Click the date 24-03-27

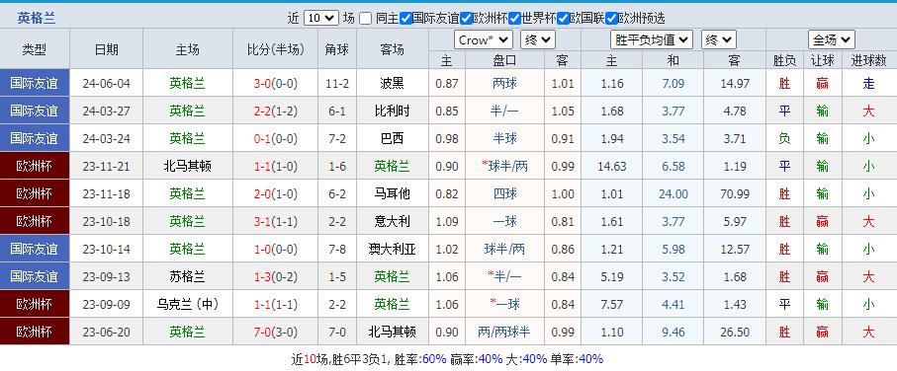tap(107, 111)
